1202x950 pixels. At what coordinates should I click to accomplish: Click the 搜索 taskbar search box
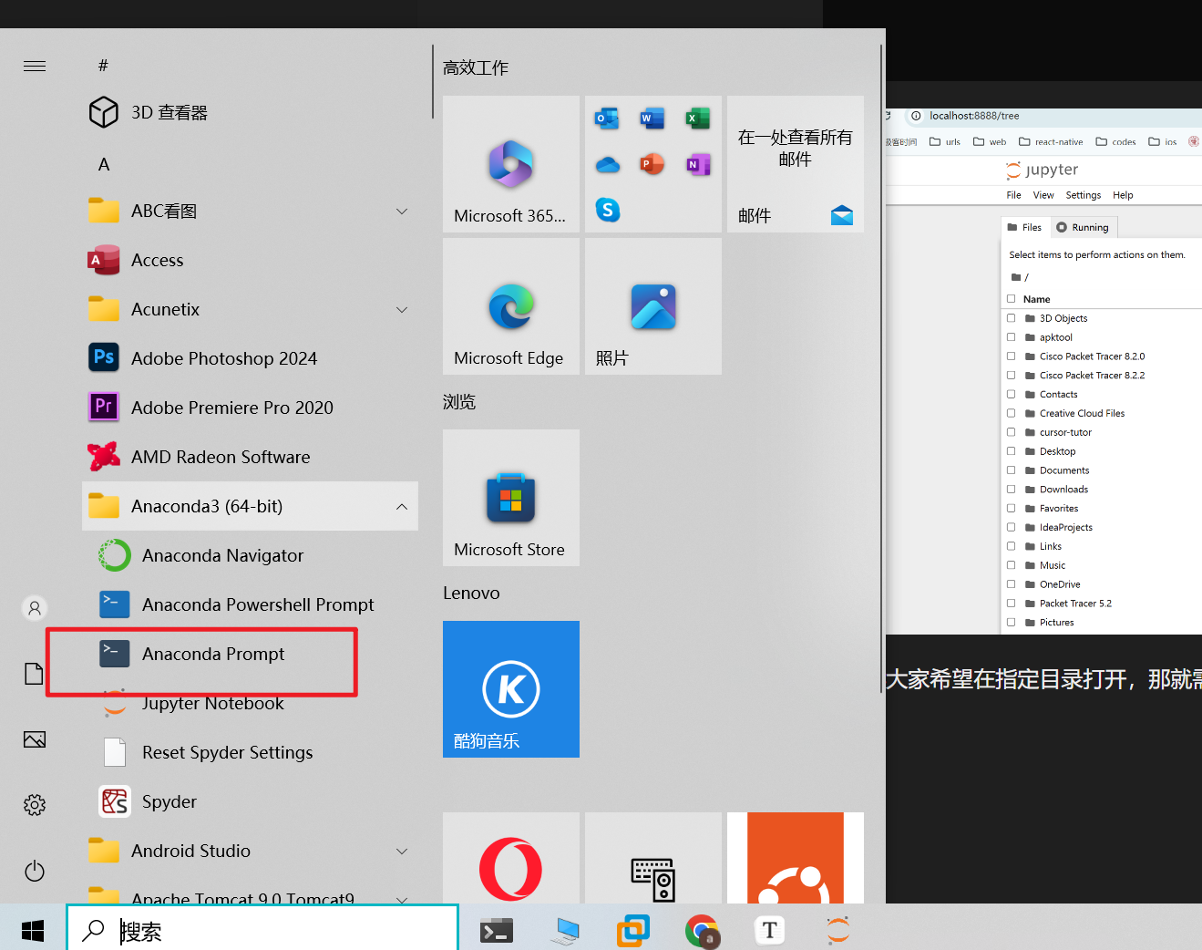click(x=262, y=930)
